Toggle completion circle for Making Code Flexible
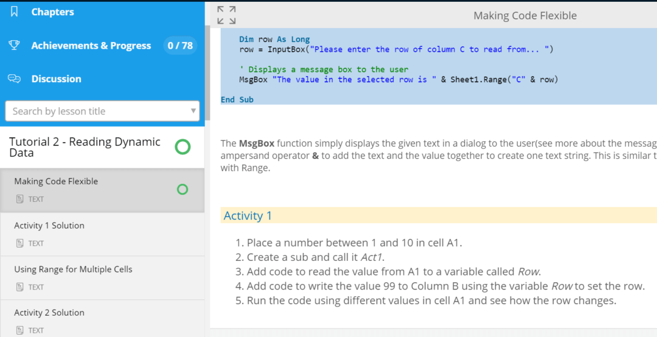 182,190
